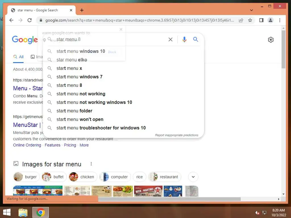Clear the search box text

171,39
